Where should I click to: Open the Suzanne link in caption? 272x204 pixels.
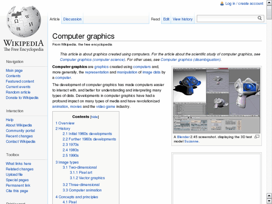191,141
